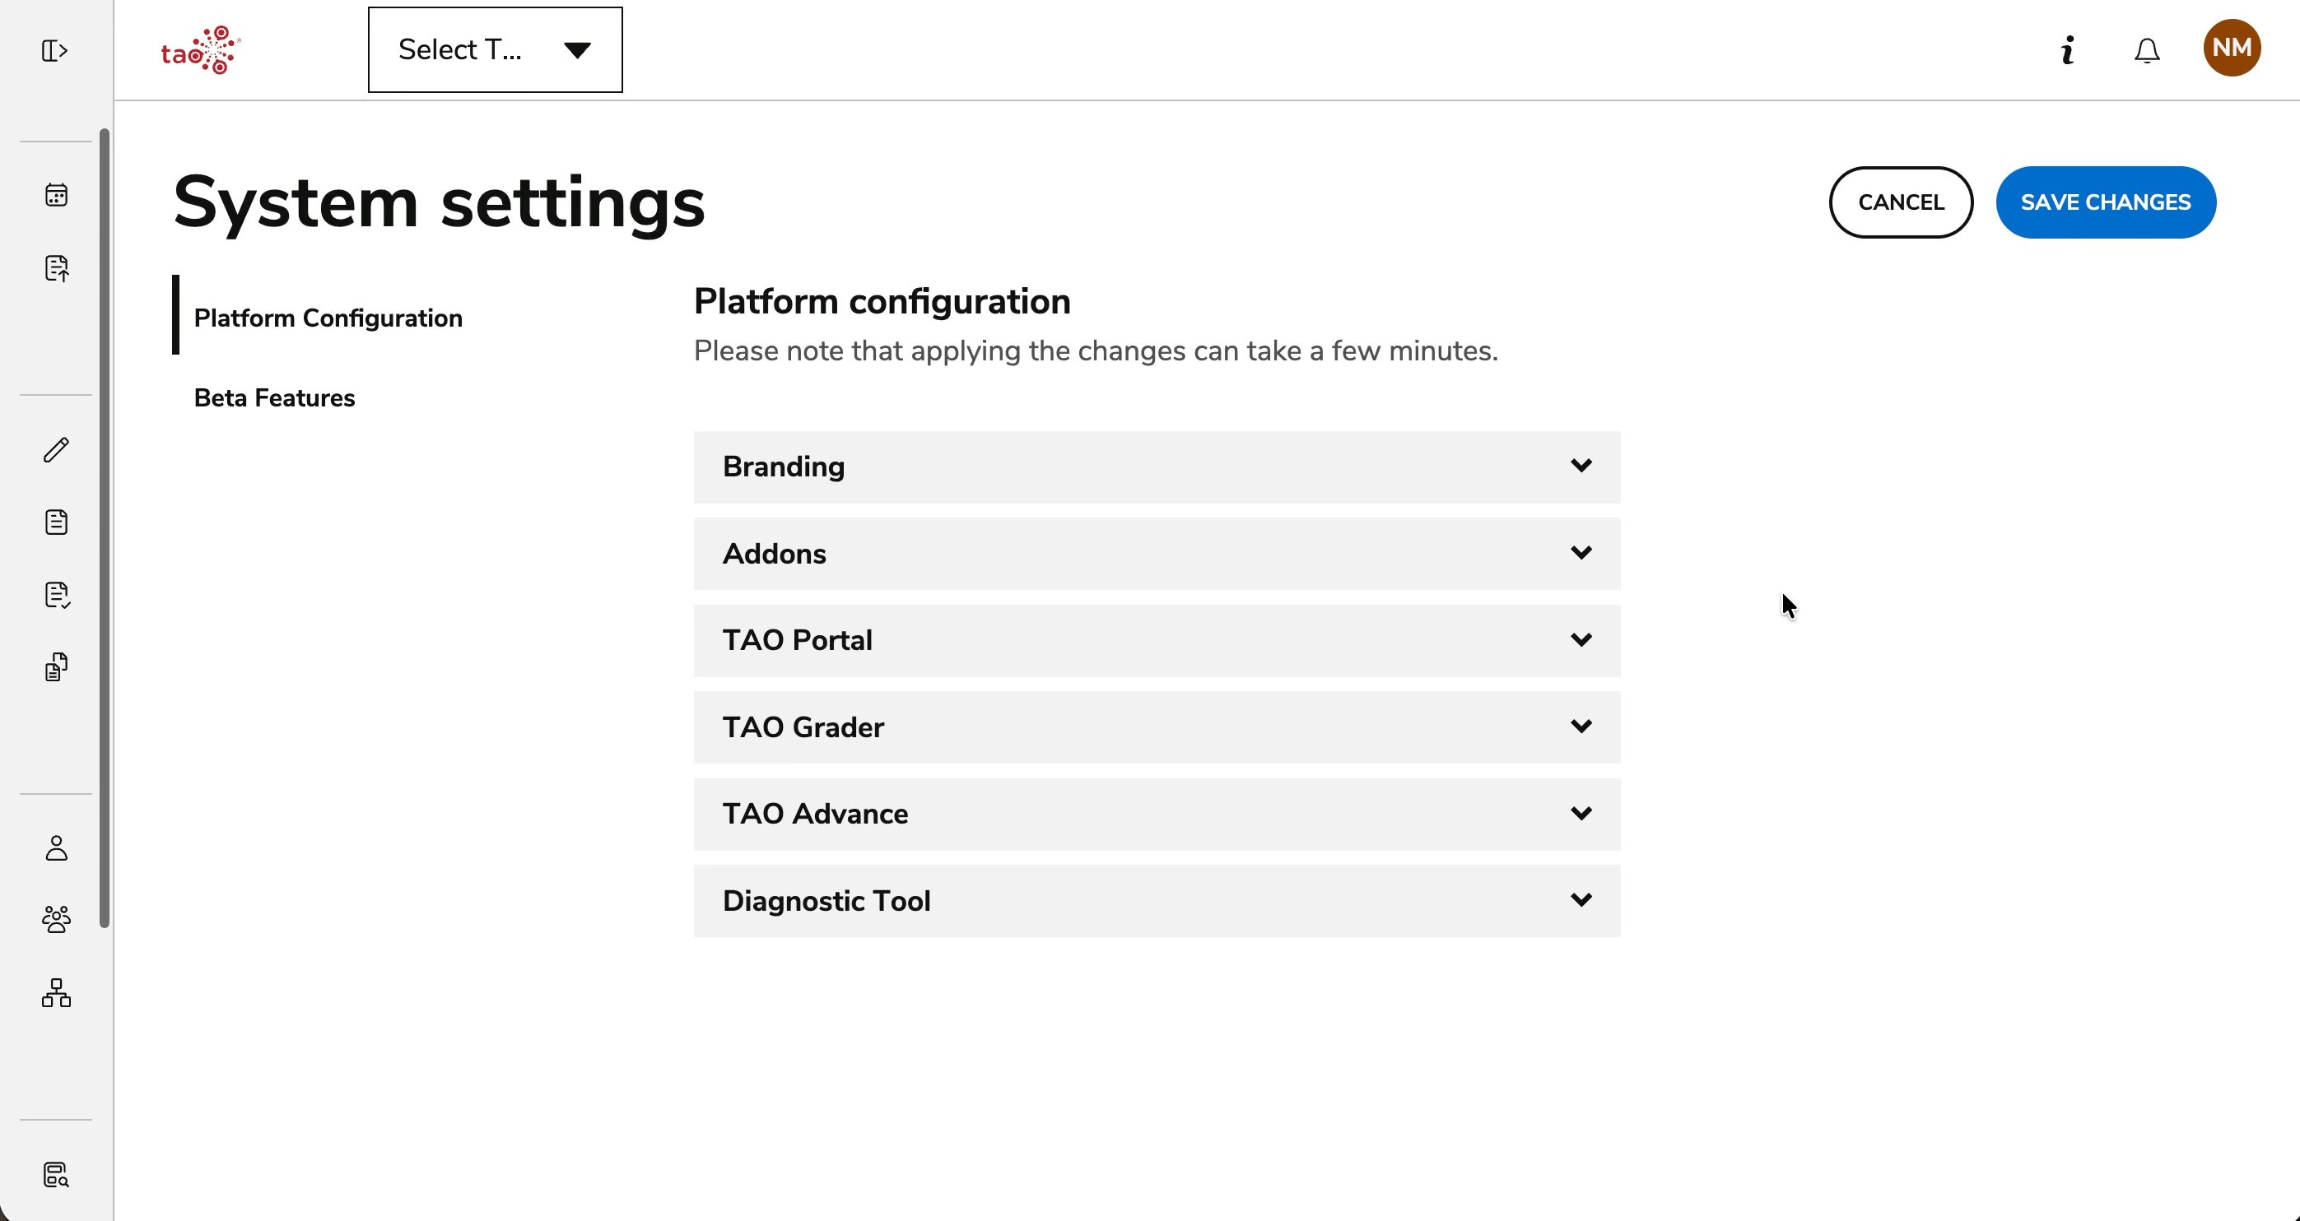Screen dimensions: 2300x1221
Task: Expand the Addons section
Action: coord(1157,554)
